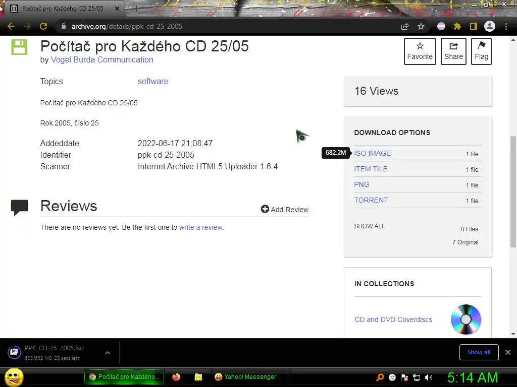Click the page vertical scrollbar thumb
Viewport: 517px width, 387px height.
coord(513,191)
